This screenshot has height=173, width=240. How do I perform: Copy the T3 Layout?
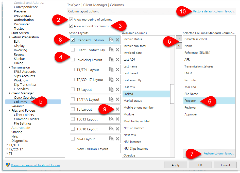(x=111, y=89)
